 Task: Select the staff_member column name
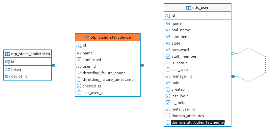pos(184,56)
